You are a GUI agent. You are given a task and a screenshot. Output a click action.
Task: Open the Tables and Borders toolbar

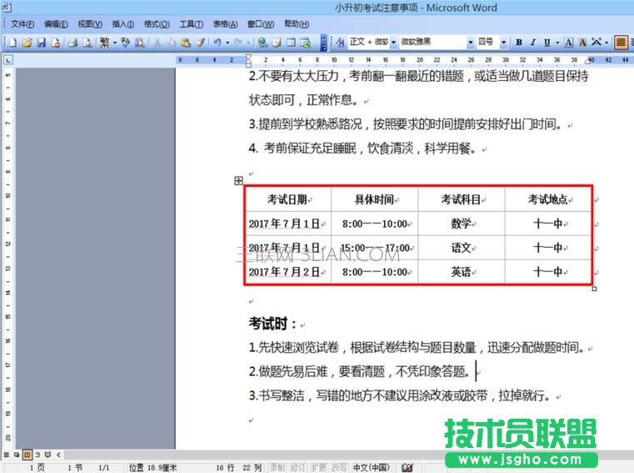coord(277,42)
